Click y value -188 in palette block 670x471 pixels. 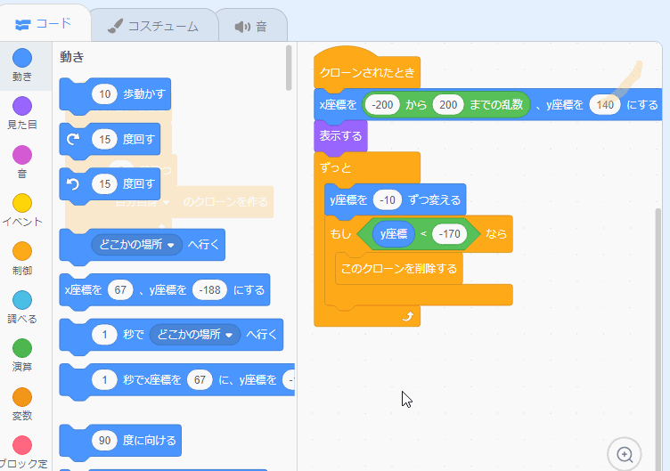tap(209, 290)
